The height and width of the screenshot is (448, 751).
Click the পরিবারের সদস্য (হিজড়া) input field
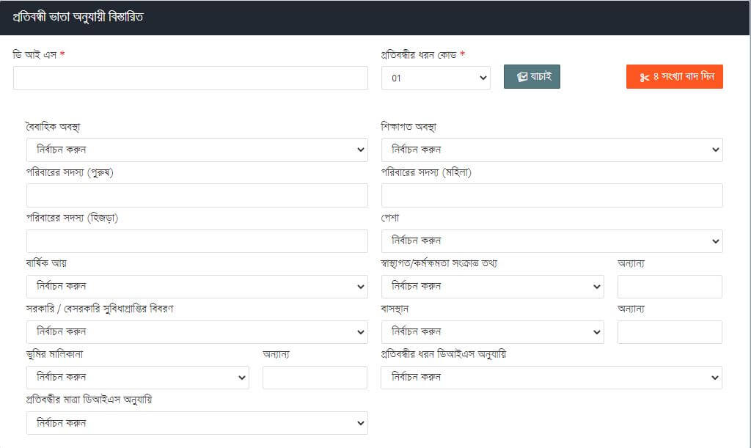point(197,240)
